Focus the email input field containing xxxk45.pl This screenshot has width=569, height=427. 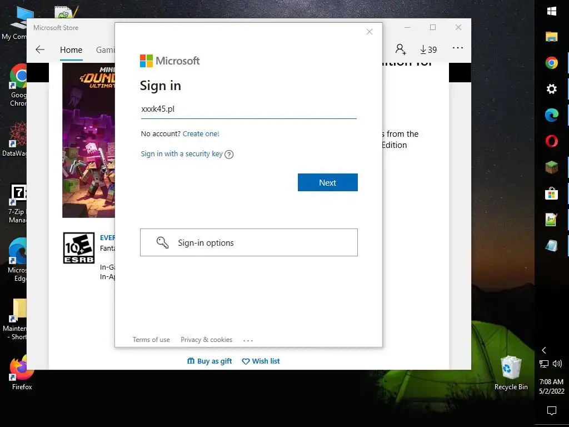click(249, 110)
